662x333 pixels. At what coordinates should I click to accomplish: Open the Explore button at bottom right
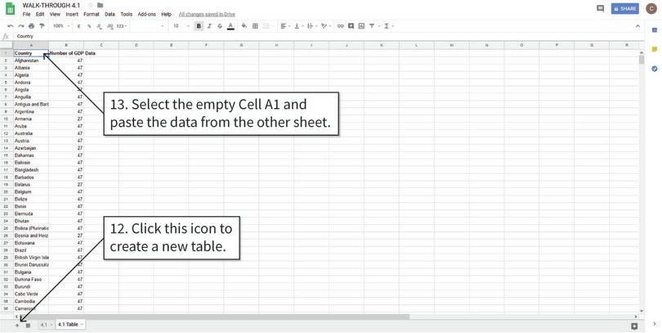tap(633, 326)
